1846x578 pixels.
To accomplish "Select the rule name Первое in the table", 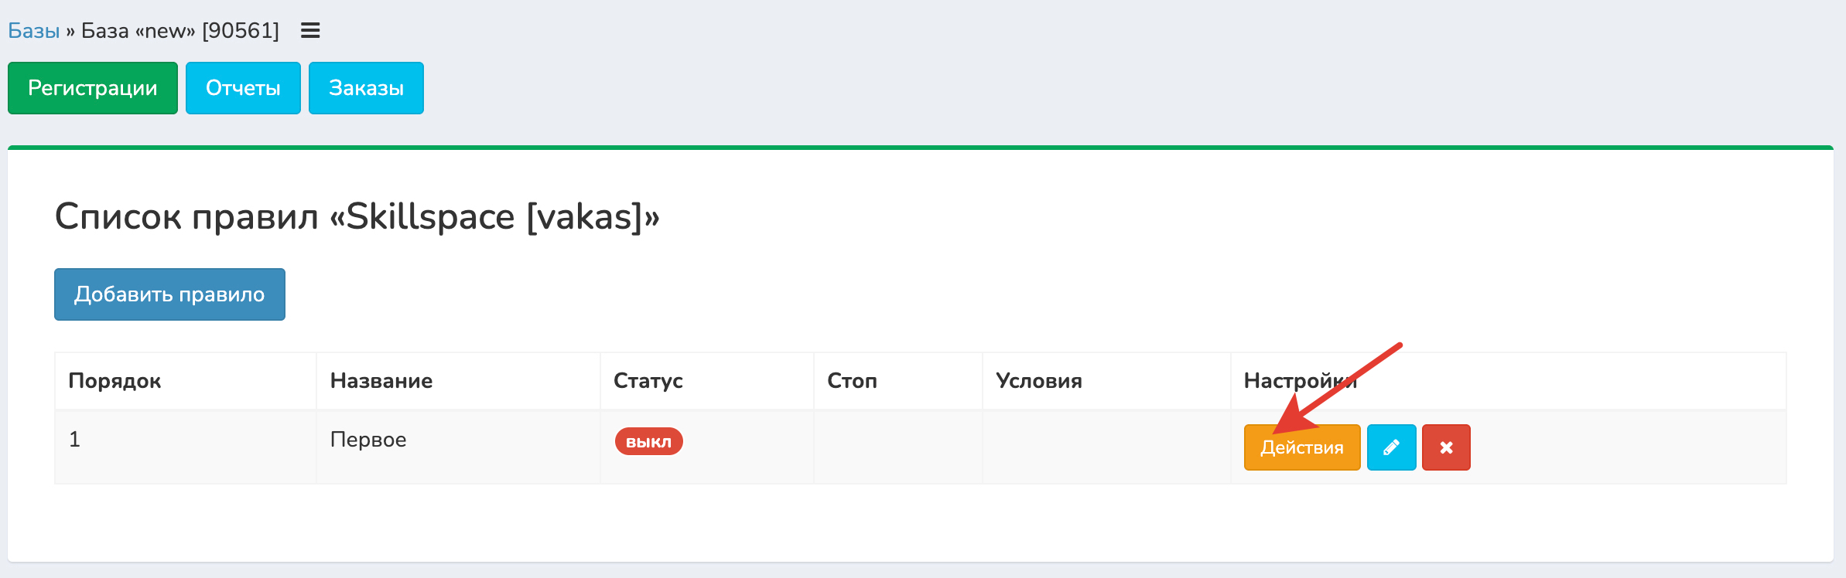I will 368,440.
